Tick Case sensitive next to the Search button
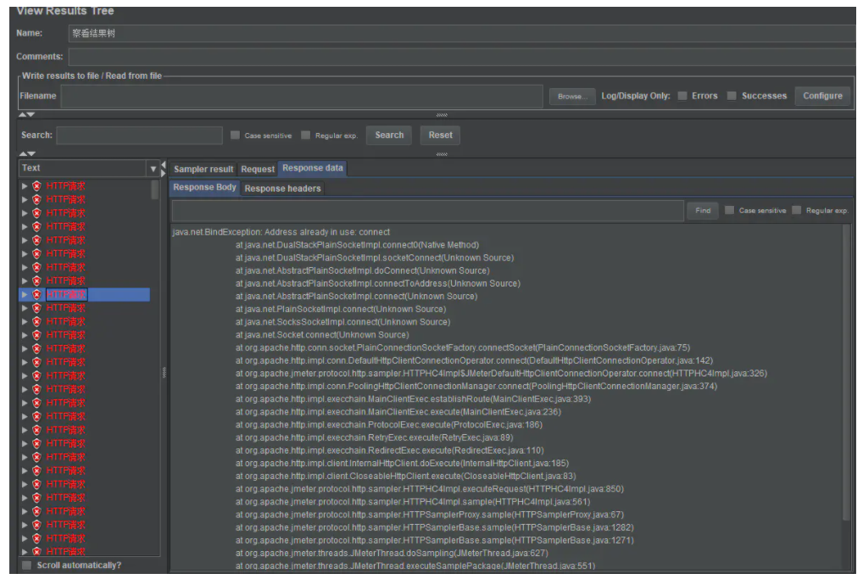Image resolution: width=863 pixels, height=579 pixels. (x=235, y=136)
